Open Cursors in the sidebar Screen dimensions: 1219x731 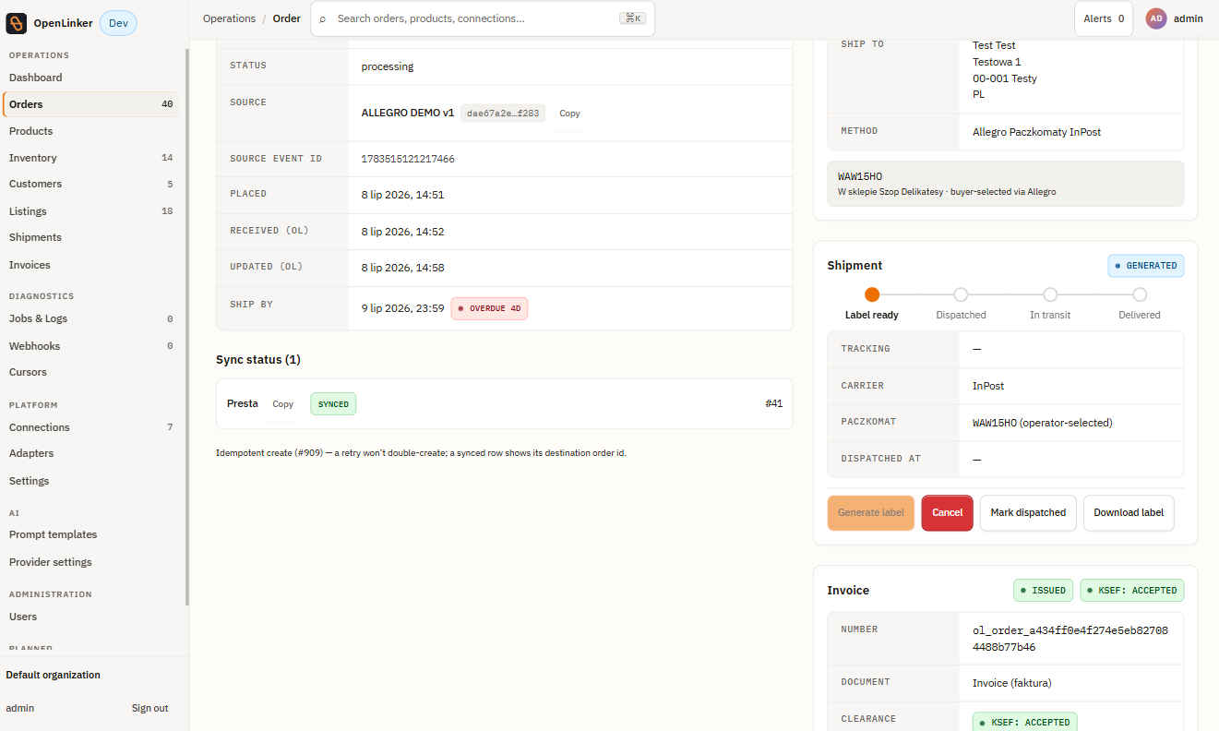pos(90,372)
